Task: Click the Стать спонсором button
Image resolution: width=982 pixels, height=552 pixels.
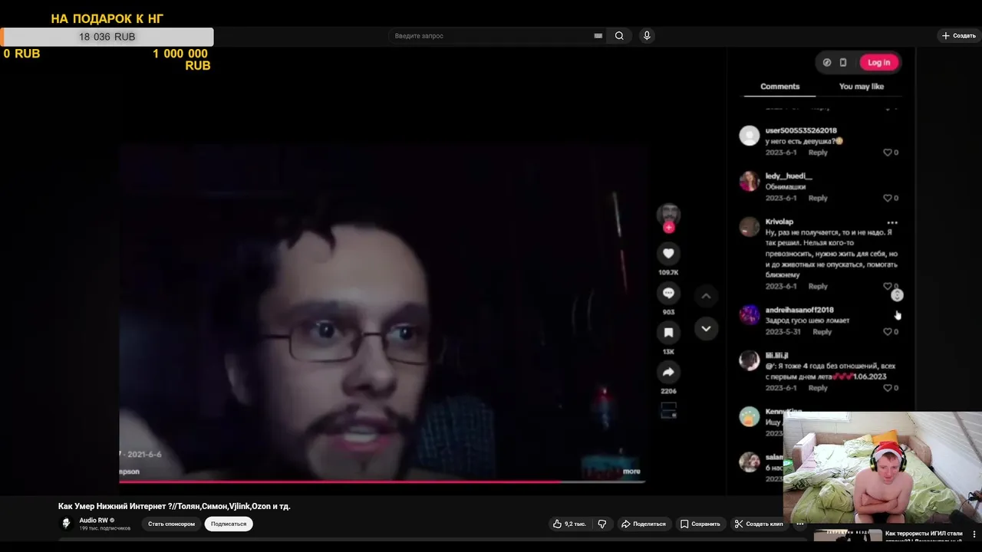Action: tap(171, 524)
